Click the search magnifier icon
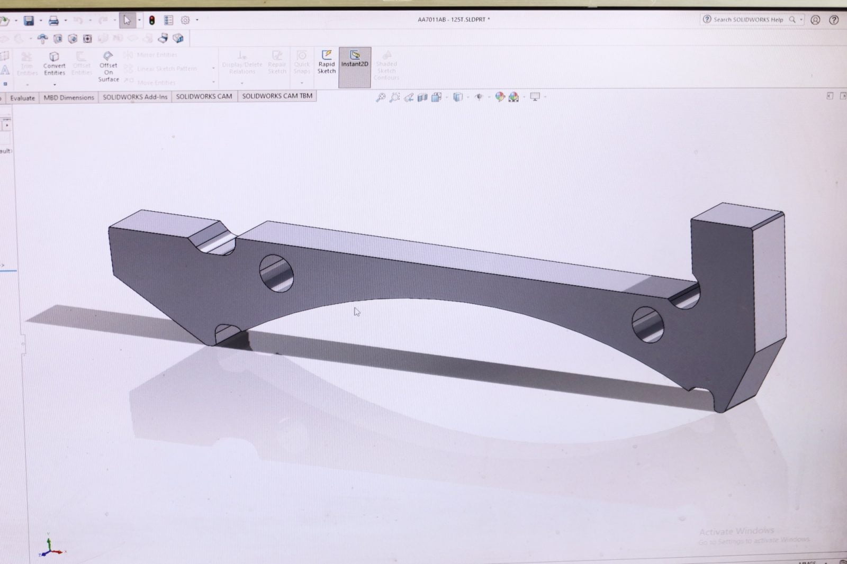The image size is (847, 564). pyautogui.click(x=792, y=20)
